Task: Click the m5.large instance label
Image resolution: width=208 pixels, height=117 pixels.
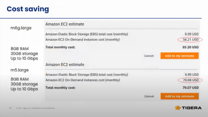Action: (20, 70)
